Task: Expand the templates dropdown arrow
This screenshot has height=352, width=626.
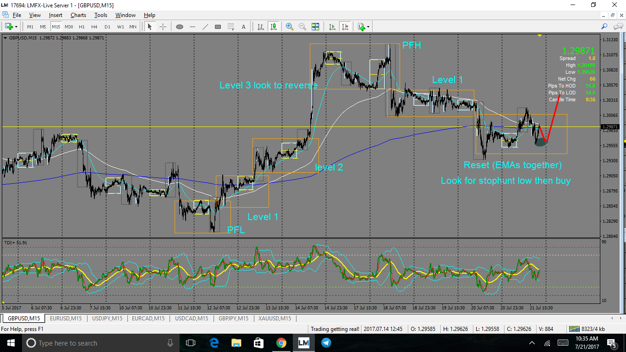Action: [x=368, y=27]
